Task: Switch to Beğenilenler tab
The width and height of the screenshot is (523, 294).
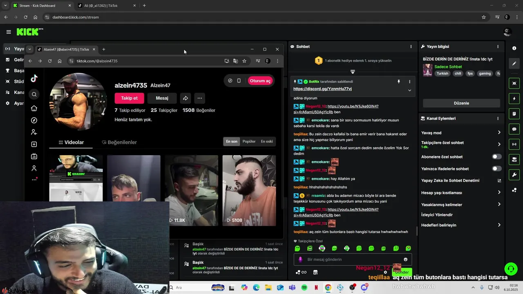Action: coord(119,142)
